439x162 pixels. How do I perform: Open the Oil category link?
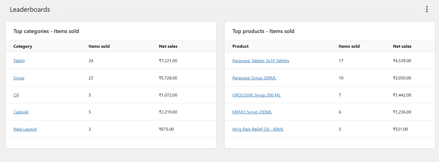pos(16,95)
